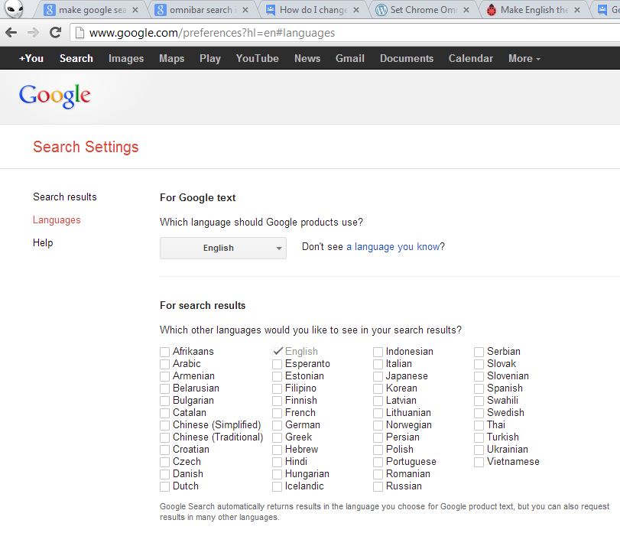Open News in Google bar

[x=307, y=59]
